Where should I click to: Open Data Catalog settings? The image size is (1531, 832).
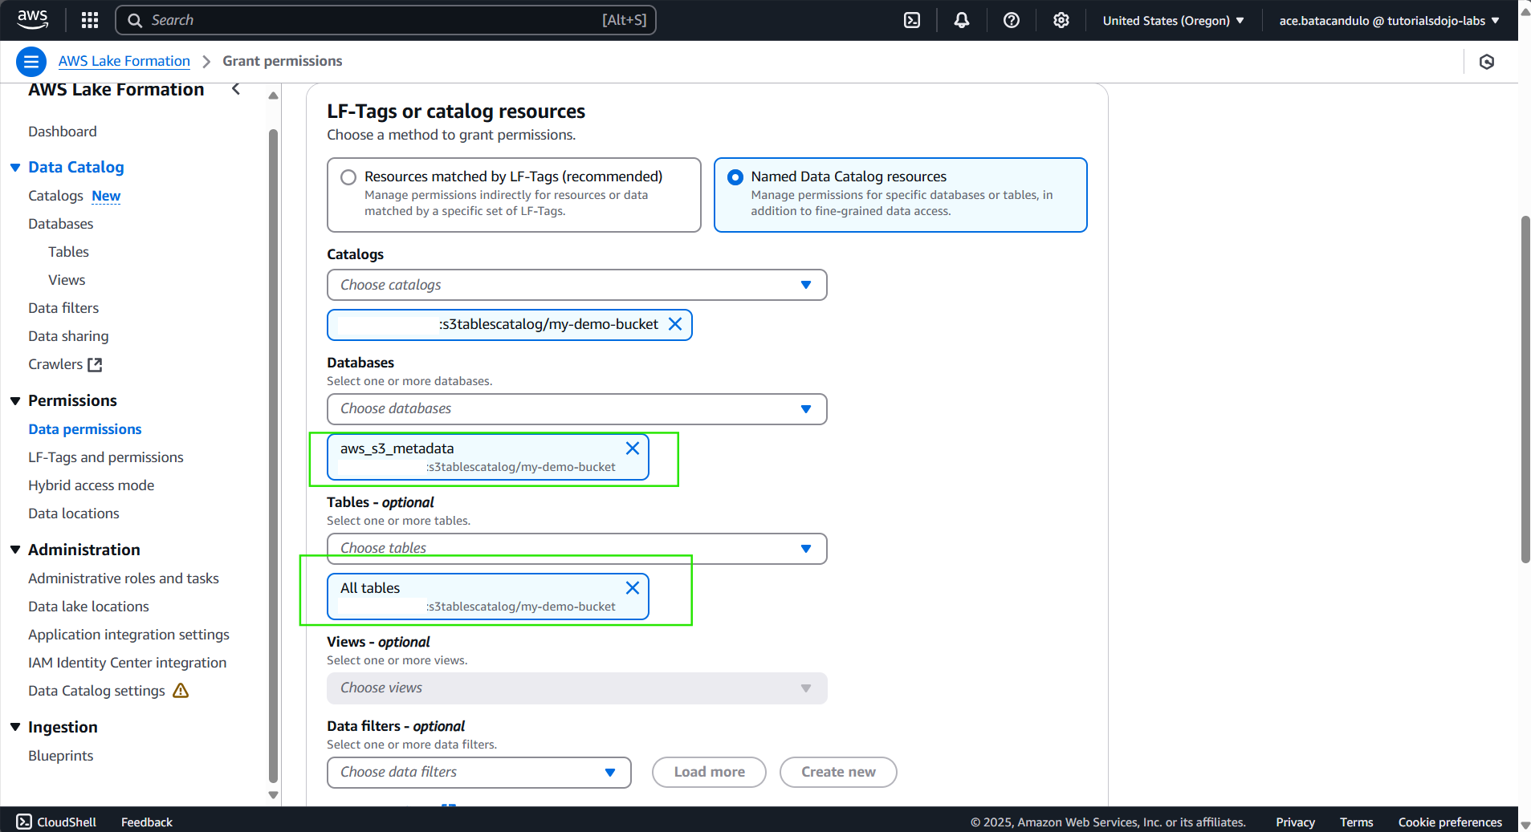[x=96, y=691]
